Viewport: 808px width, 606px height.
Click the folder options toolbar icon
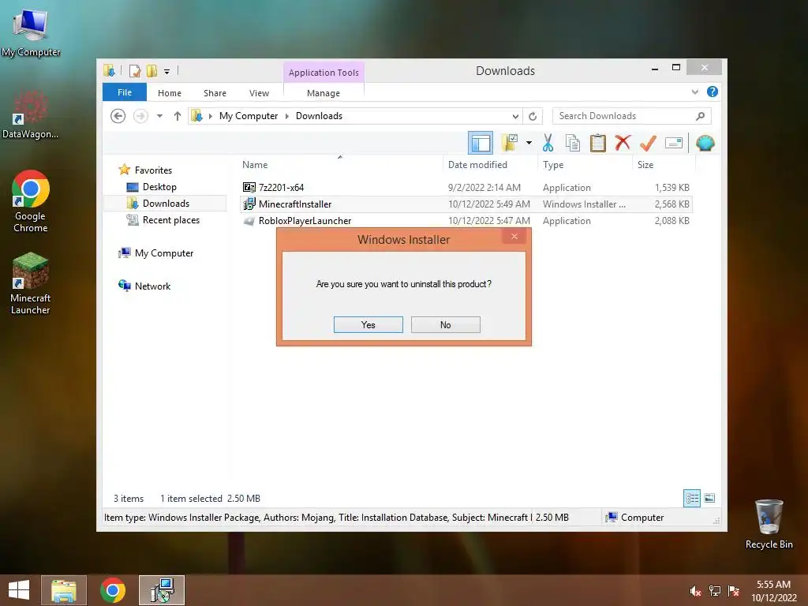(510, 143)
